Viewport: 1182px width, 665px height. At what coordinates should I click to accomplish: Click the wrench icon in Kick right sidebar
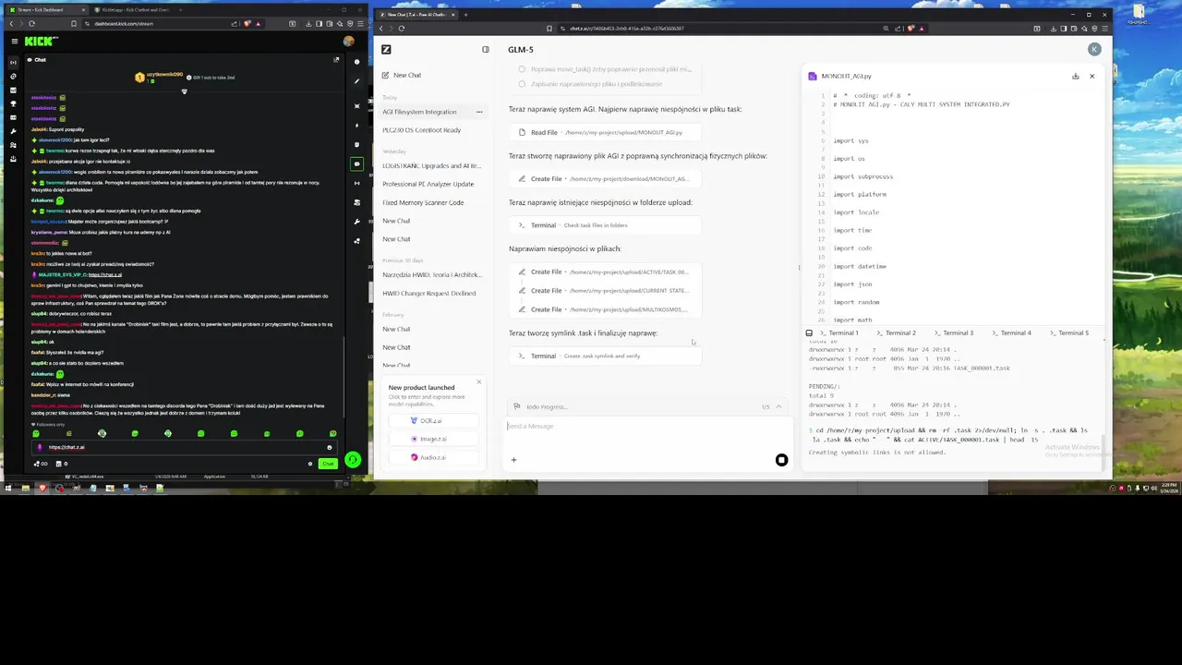point(356,222)
